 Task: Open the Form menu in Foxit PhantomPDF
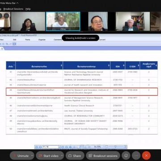[28, 40]
